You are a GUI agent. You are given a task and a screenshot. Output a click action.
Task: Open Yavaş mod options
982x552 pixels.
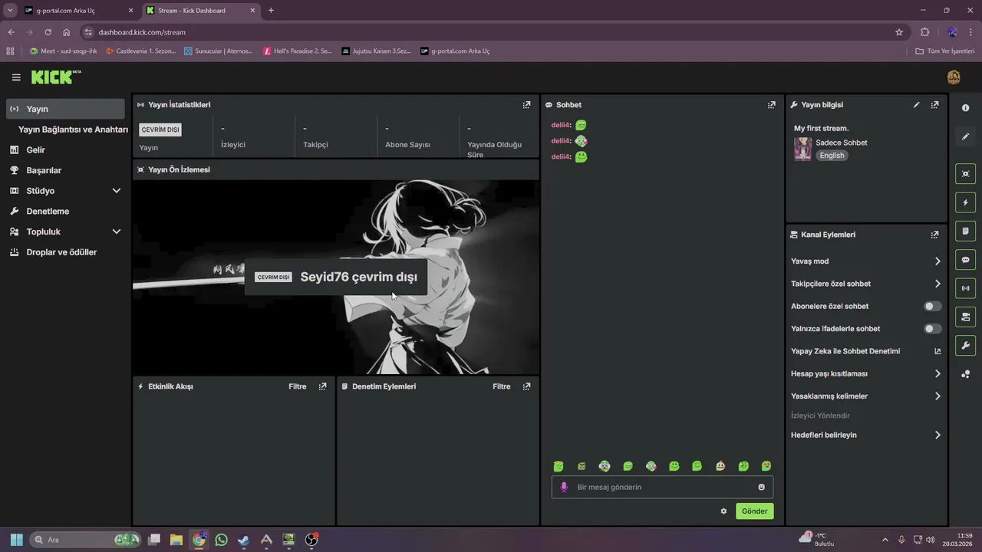[x=865, y=261]
